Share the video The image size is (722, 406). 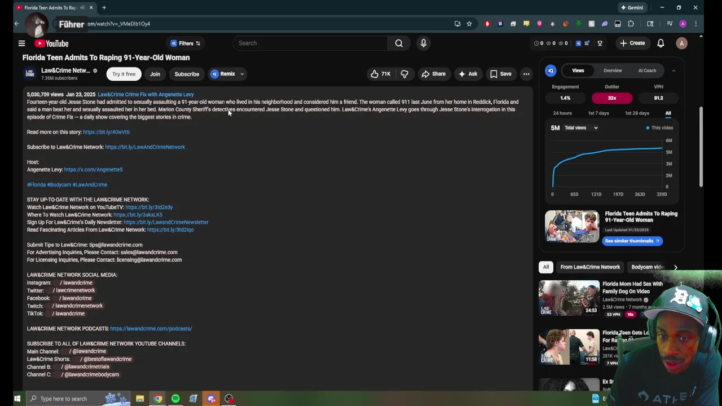(x=433, y=74)
